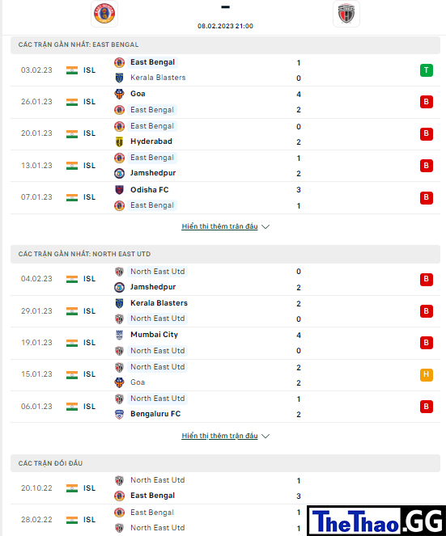Screen dimensions: 446x536
Task: Click the Odisha FC team logo
Action: click(119, 190)
